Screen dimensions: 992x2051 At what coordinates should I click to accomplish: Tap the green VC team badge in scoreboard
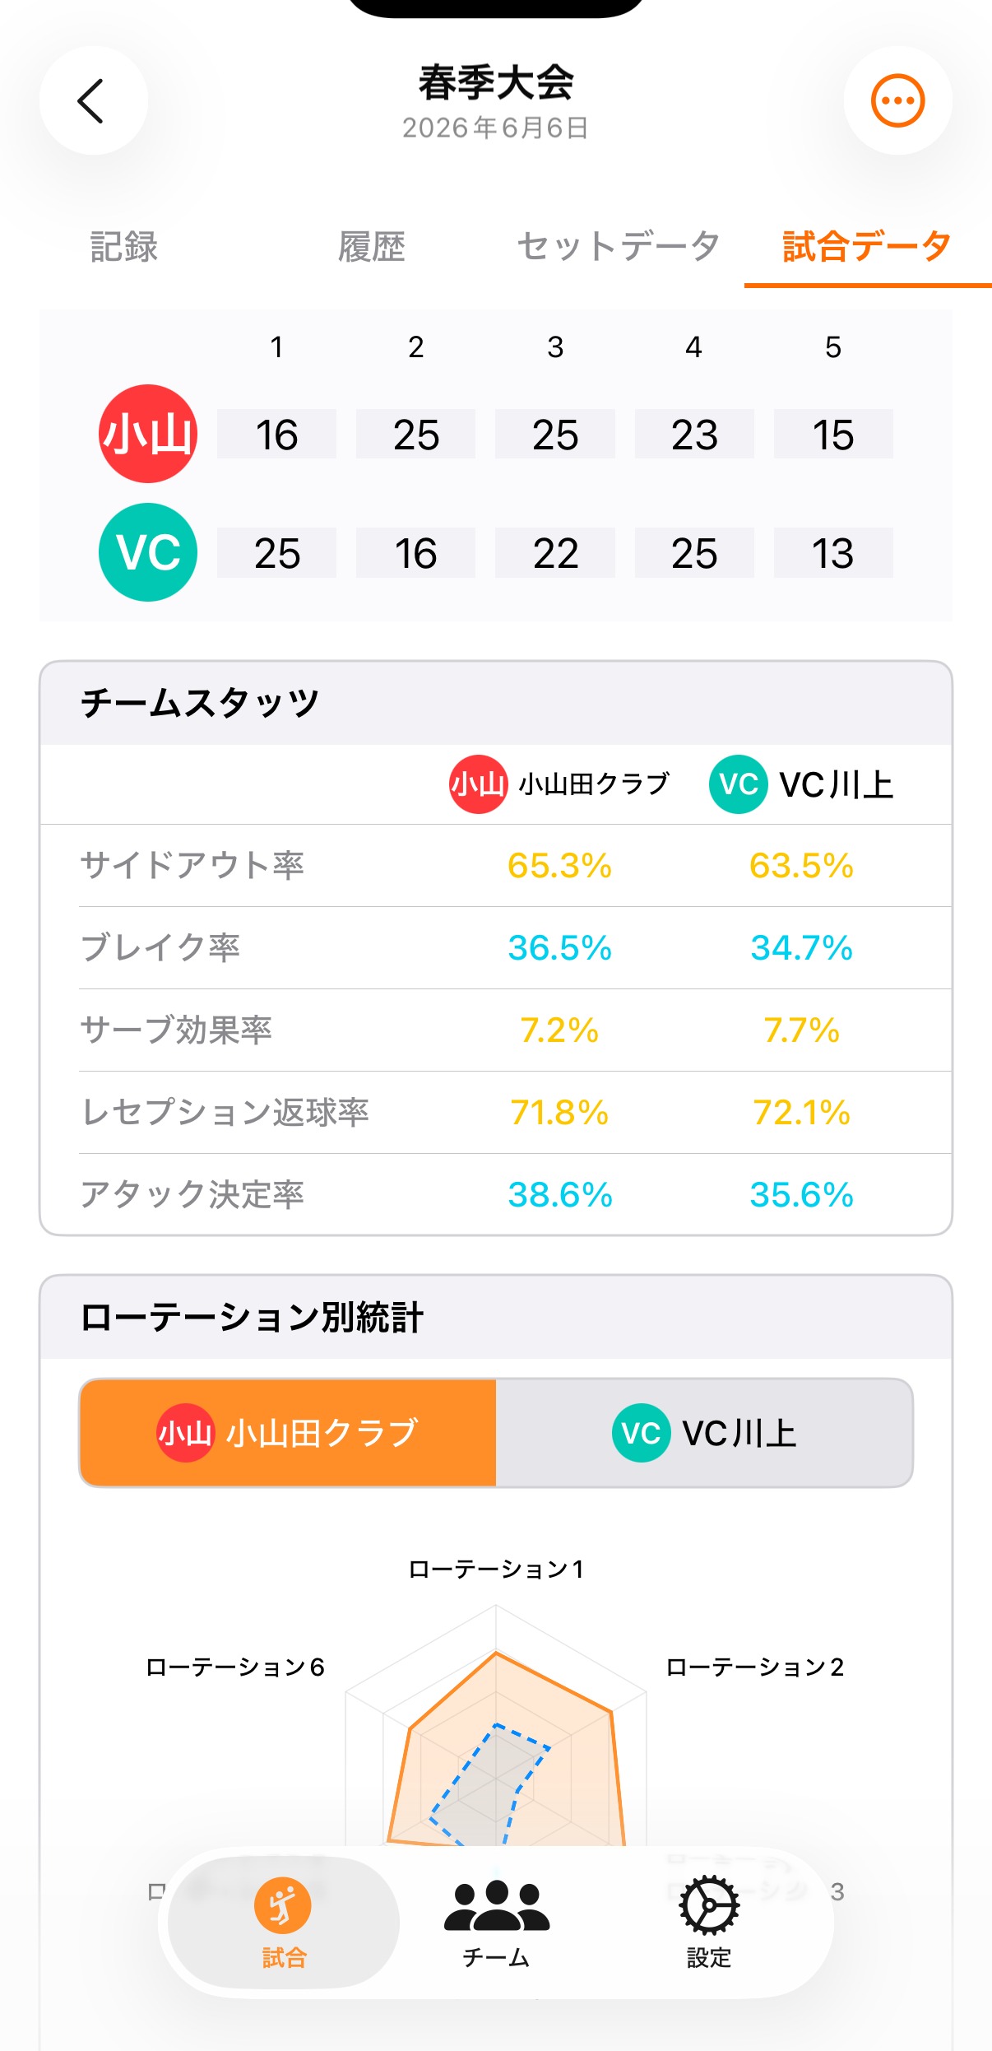pyautogui.click(x=148, y=552)
